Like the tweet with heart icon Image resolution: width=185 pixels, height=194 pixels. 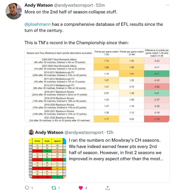coord(81,188)
